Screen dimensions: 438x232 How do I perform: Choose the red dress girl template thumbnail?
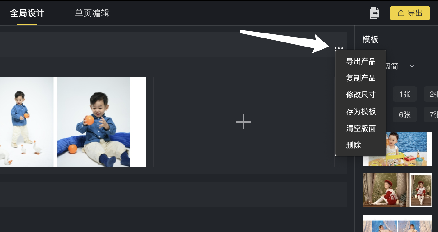(398, 190)
